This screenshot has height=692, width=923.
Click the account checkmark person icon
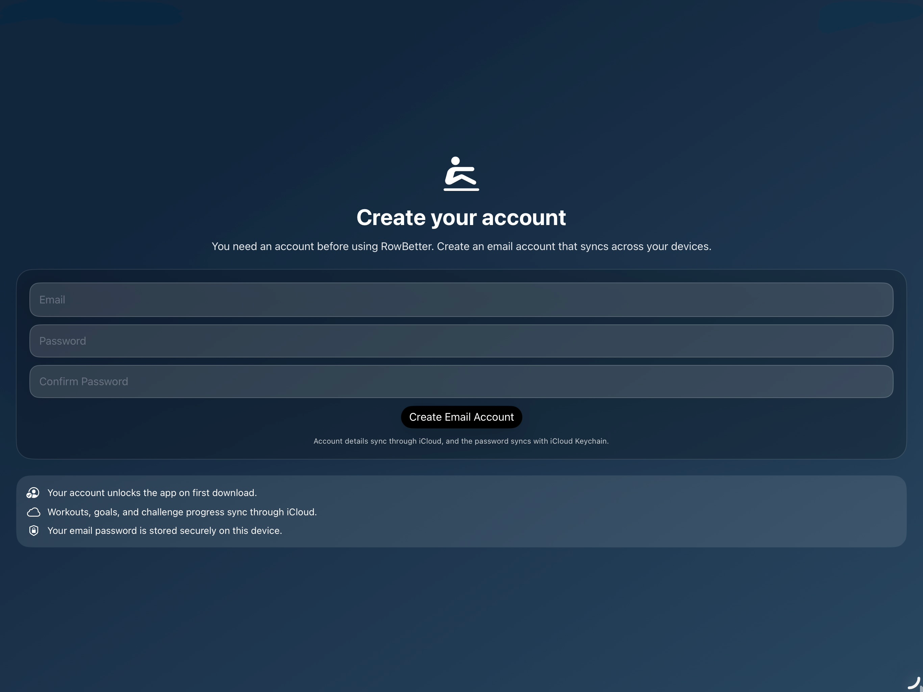(x=33, y=493)
